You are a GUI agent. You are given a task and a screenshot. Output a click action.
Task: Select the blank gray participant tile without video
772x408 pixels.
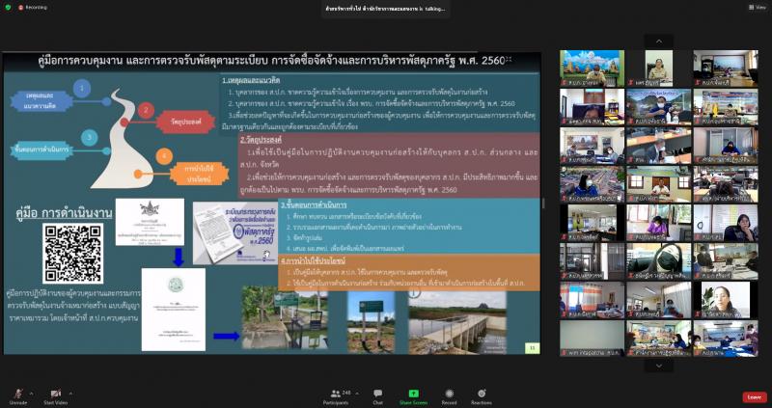[x=592, y=339]
